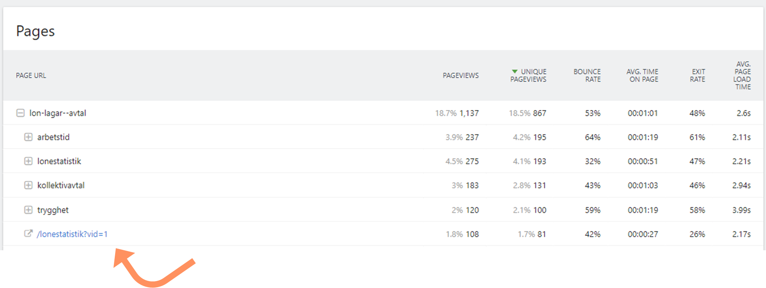Collapse the lon-lagar--avtal row
Viewport: 766px width, 288px height.
(20, 113)
